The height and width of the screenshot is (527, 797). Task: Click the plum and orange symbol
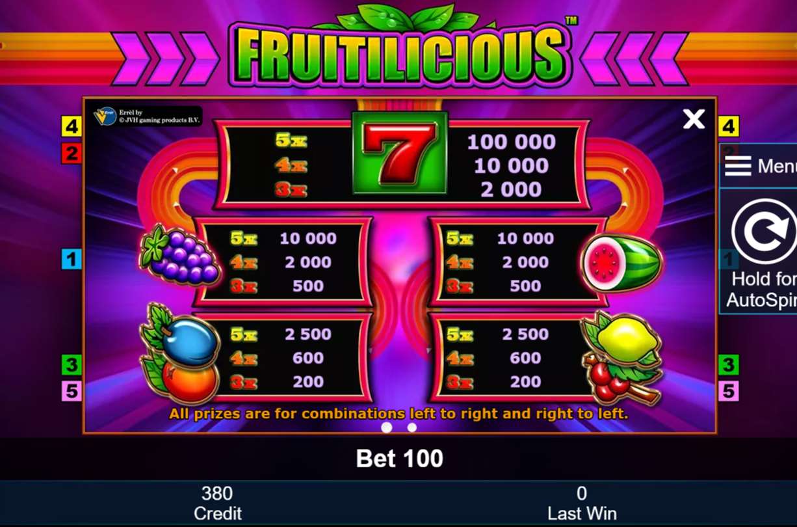181,353
